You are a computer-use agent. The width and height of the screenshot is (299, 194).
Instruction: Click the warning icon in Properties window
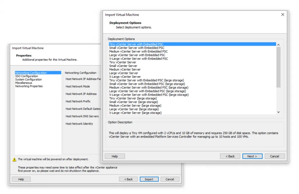pyautogui.click(x=14, y=160)
